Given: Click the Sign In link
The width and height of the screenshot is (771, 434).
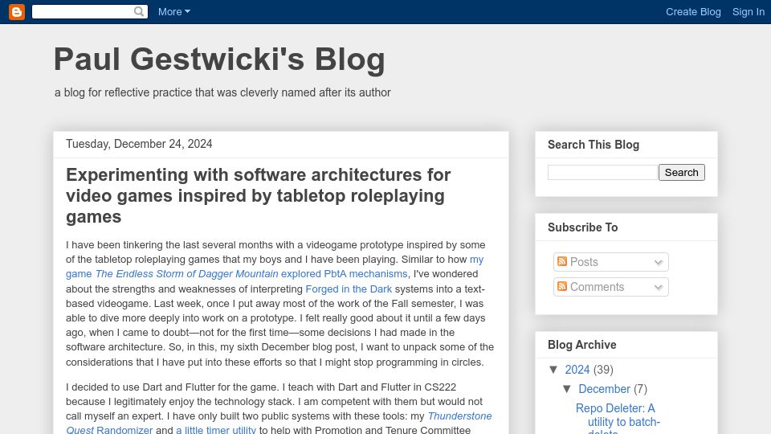Looking at the screenshot, I should pos(748,12).
